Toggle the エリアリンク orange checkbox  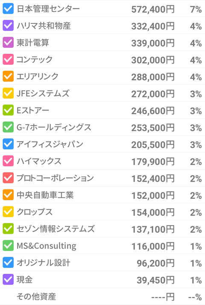pyautogui.click(x=8, y=76)
